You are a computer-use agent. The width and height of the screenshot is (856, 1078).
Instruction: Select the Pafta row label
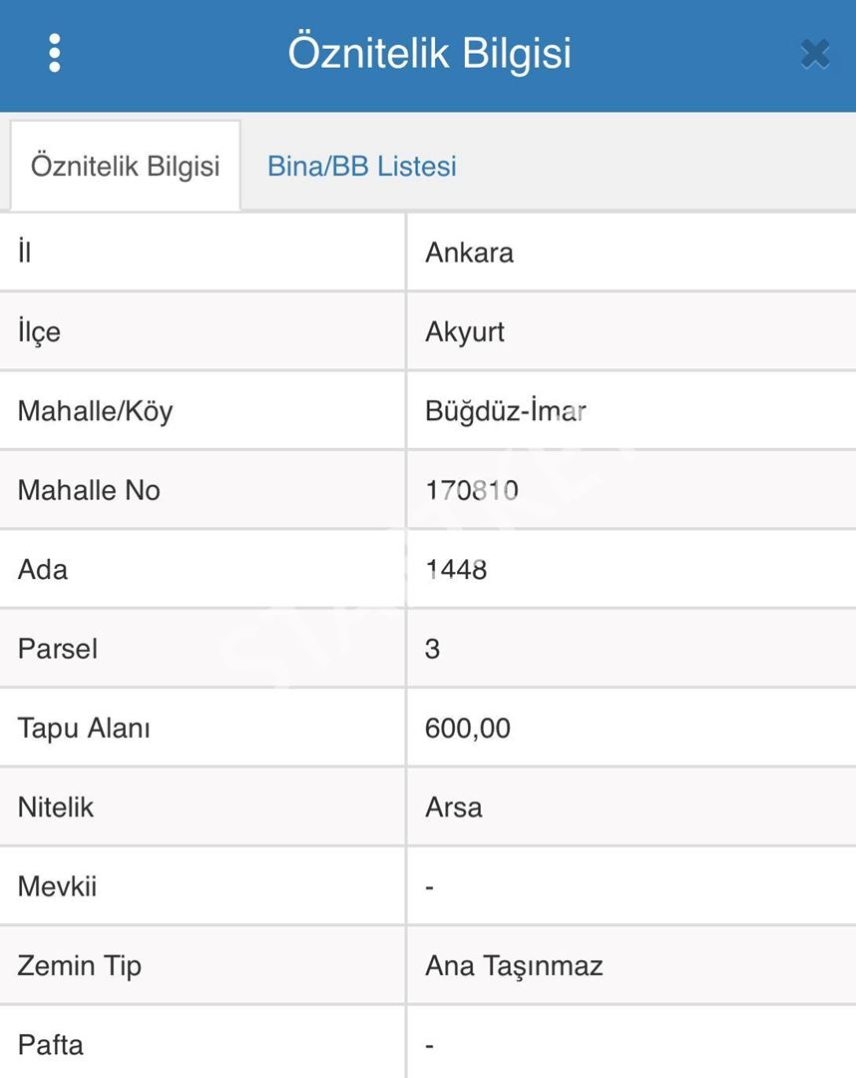pyautogui.click(x=50, y=1045)
